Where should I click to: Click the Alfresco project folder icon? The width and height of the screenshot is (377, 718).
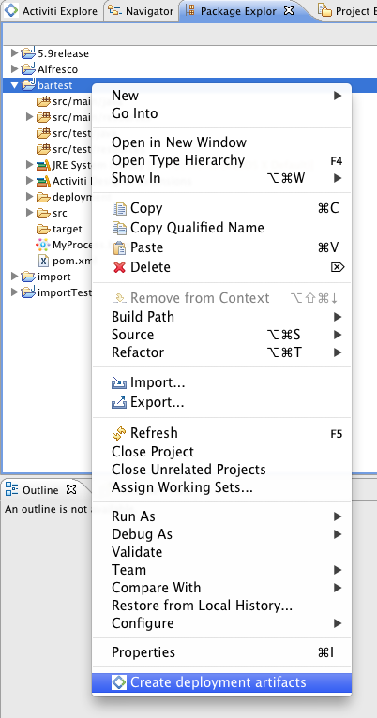tap(28, 69)
